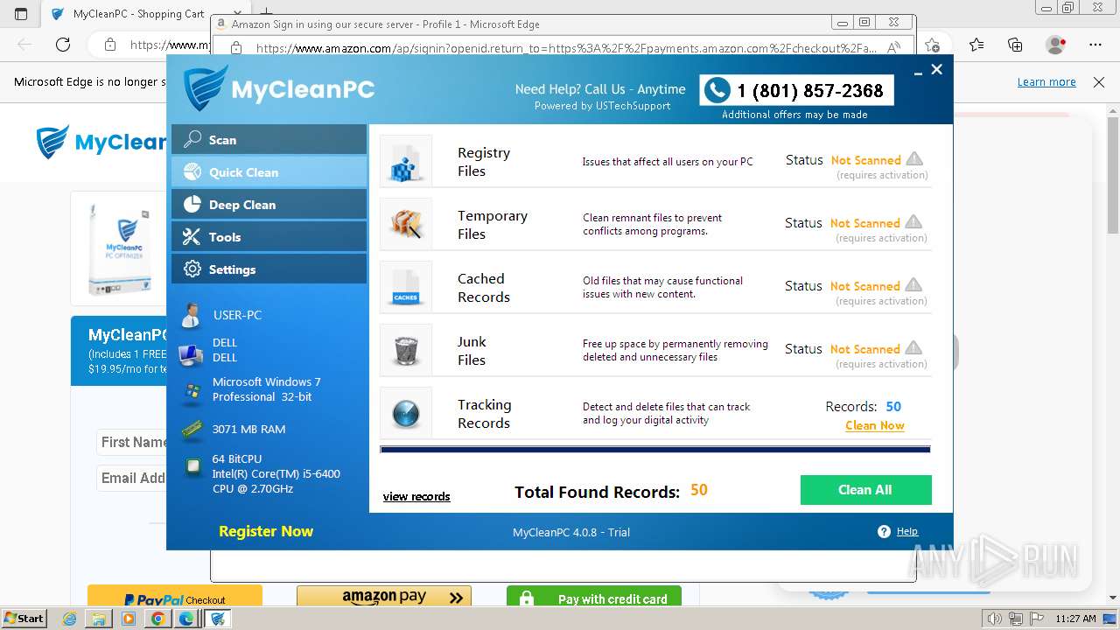Viewport: 1120px width, 630px height.
Task: Click the Tracking Records count 50
Action: point(893,406)
